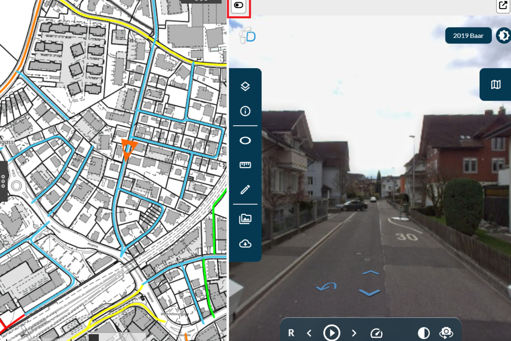
Task: Go to next image with right chevron
Action: point(354,333)
